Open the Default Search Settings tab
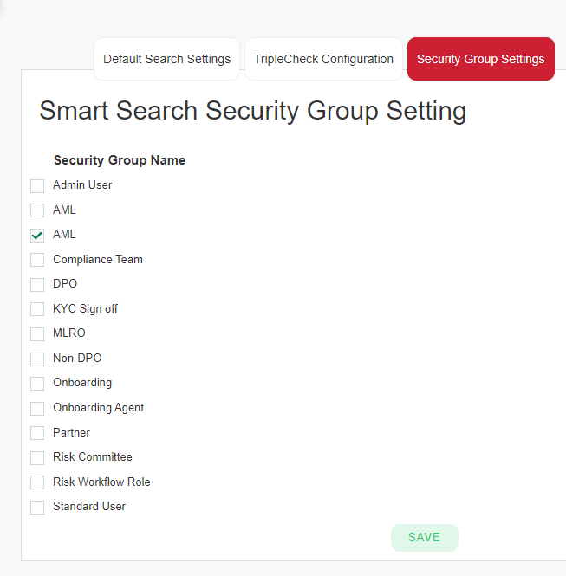The width and height of the screenshot is (566, 576). coord(167,59)
